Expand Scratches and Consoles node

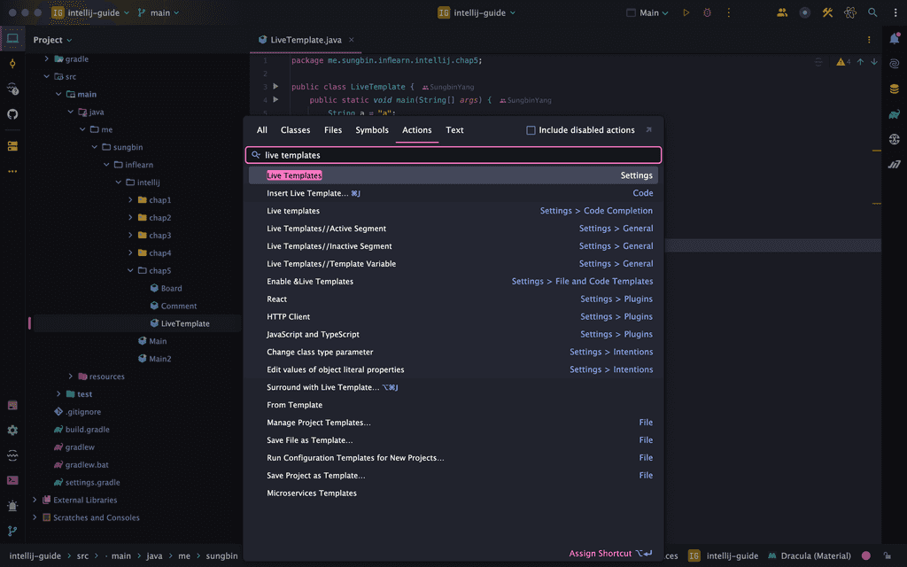coord(35,517)
